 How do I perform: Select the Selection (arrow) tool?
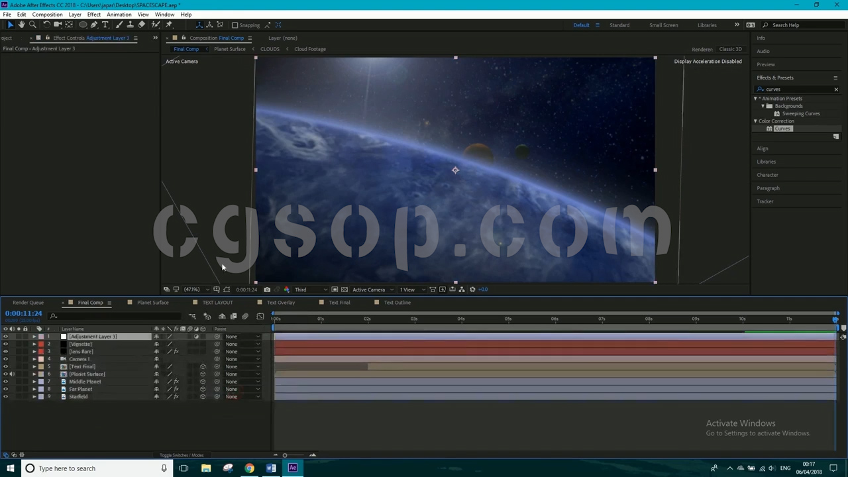(x=11, y=25)
